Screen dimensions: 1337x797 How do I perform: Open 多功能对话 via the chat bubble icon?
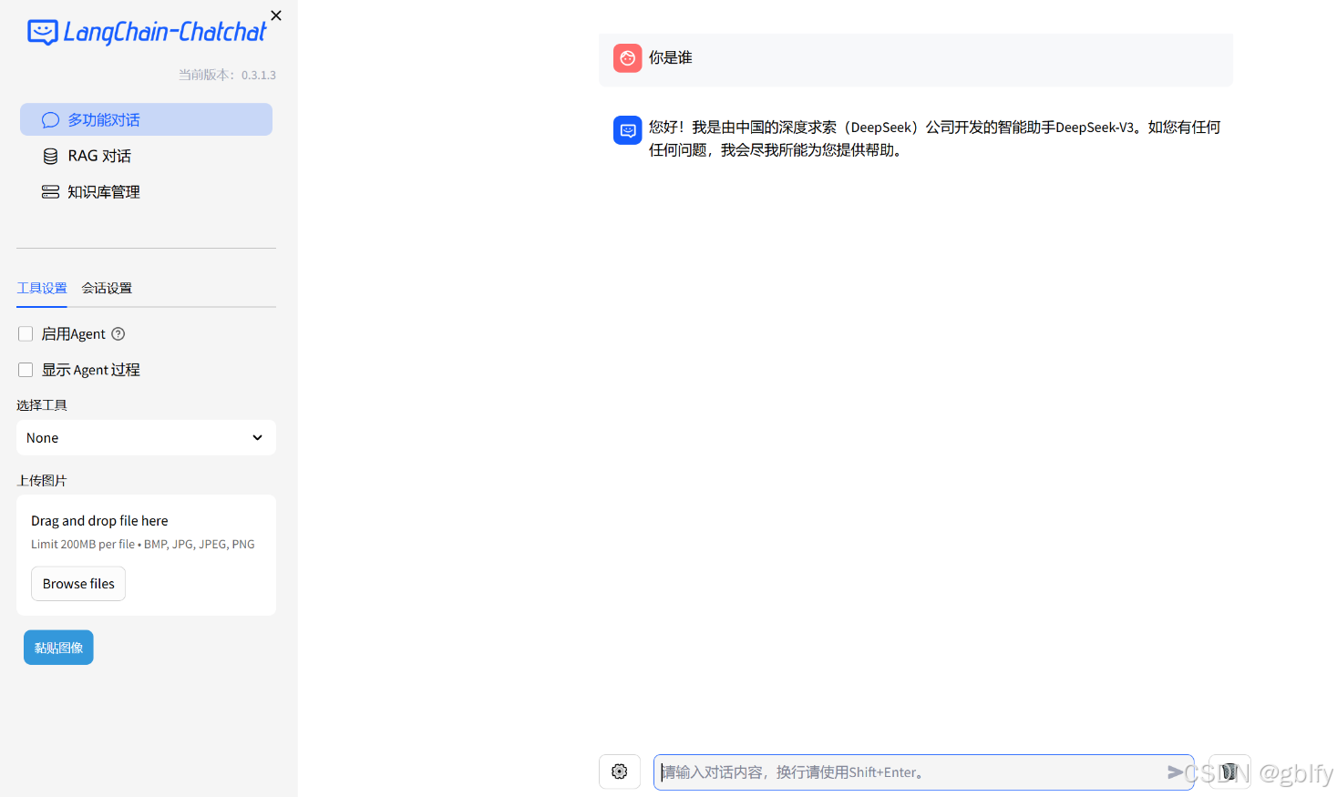pos(50,119)
